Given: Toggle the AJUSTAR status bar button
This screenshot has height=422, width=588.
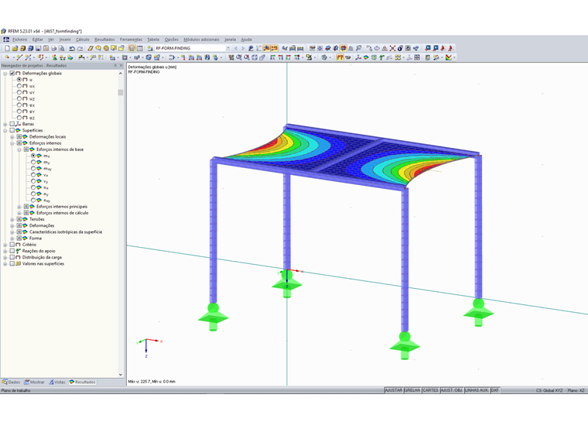Looking at the screenshot, I should click(x=394, y=390).
